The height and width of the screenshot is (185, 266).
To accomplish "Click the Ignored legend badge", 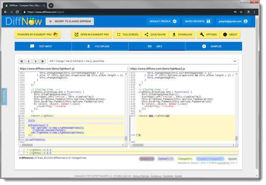I will coord(232,159).
